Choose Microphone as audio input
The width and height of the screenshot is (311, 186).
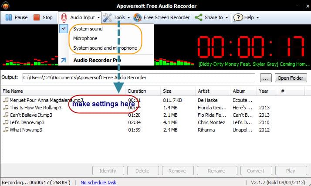click(85, 38)
